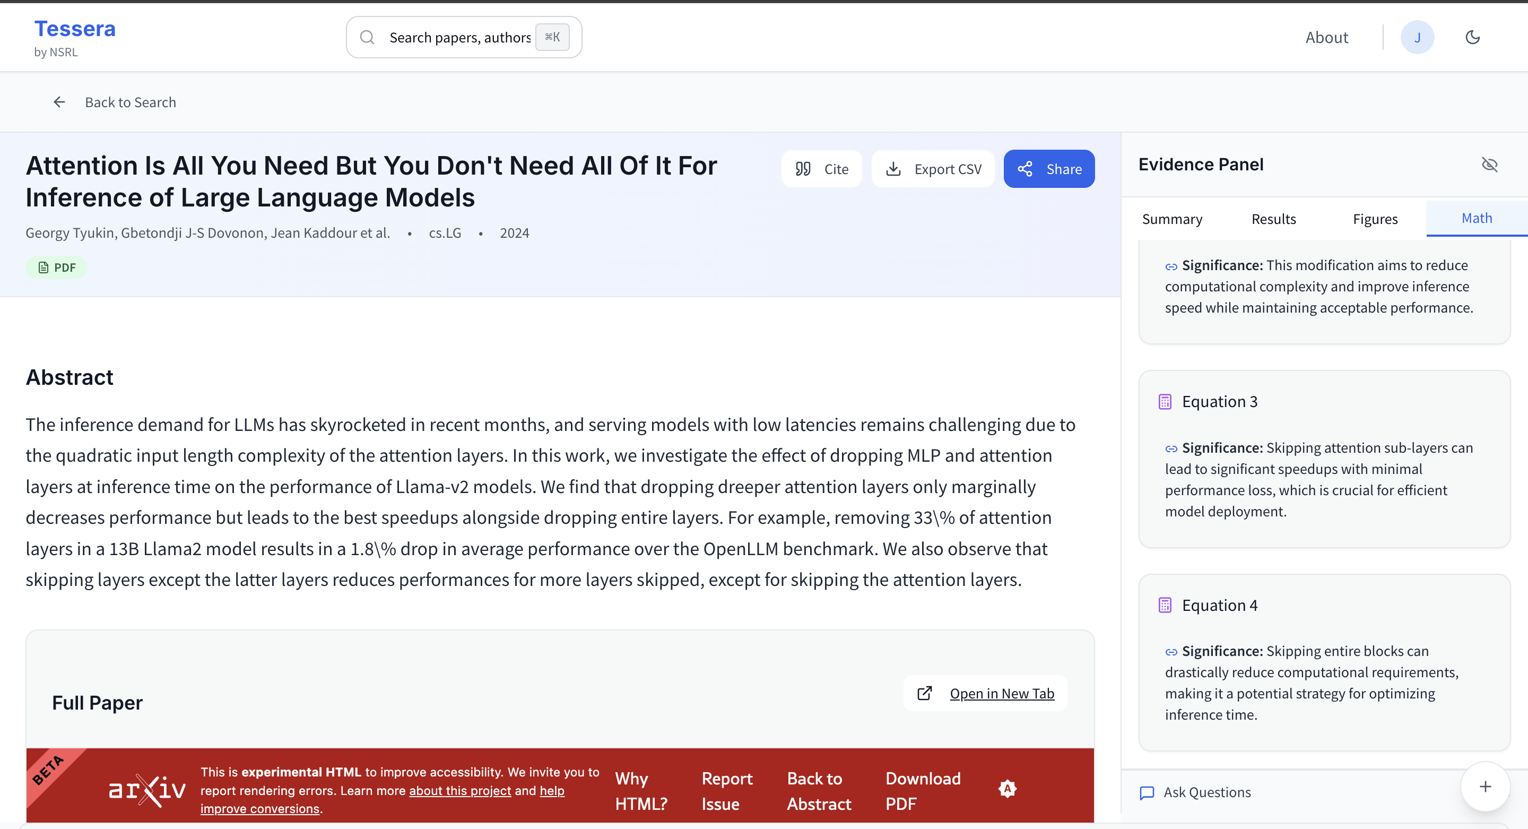Click the Ask Questions chat icon
The image size is (1528, 829).
pos(1147,793)
